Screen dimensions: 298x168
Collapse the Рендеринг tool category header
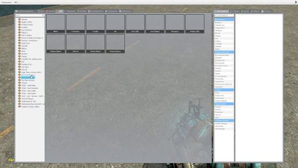pos(224,104)
